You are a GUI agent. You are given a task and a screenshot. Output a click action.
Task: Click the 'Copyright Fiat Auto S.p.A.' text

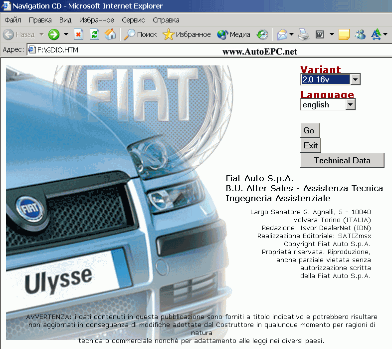pyautogui.click(x=327, y=244)
